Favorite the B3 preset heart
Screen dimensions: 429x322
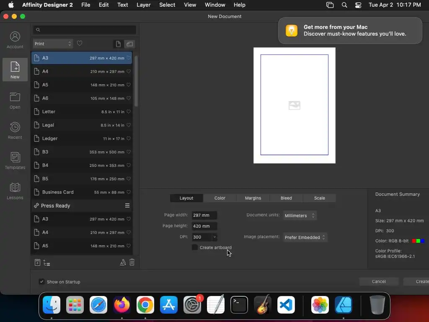pos(129,152)
